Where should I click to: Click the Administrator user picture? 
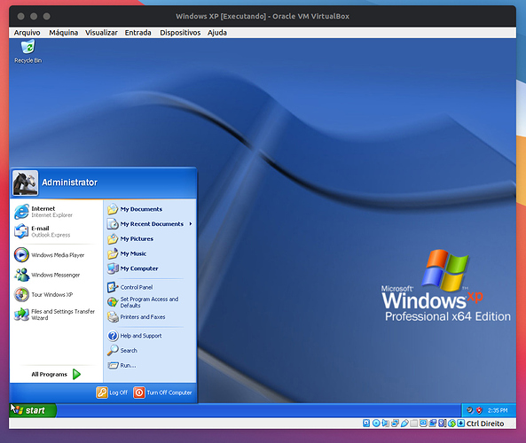pyautogui.click(x=25, y=183)
